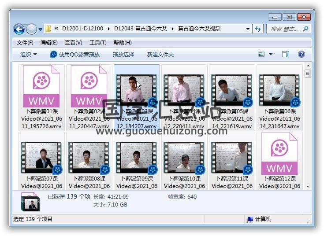324x236 pixels.
Task: Toggle the preview pane icon
Action: pyautogui.click(x=286, y=55)
